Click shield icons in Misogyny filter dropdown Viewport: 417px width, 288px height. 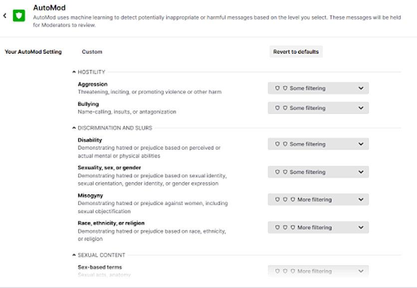(285, 200)
